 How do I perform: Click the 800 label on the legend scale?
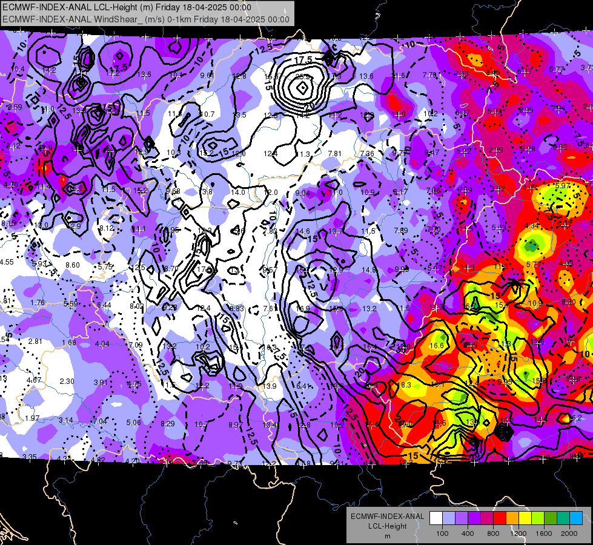tap(493, 533)
